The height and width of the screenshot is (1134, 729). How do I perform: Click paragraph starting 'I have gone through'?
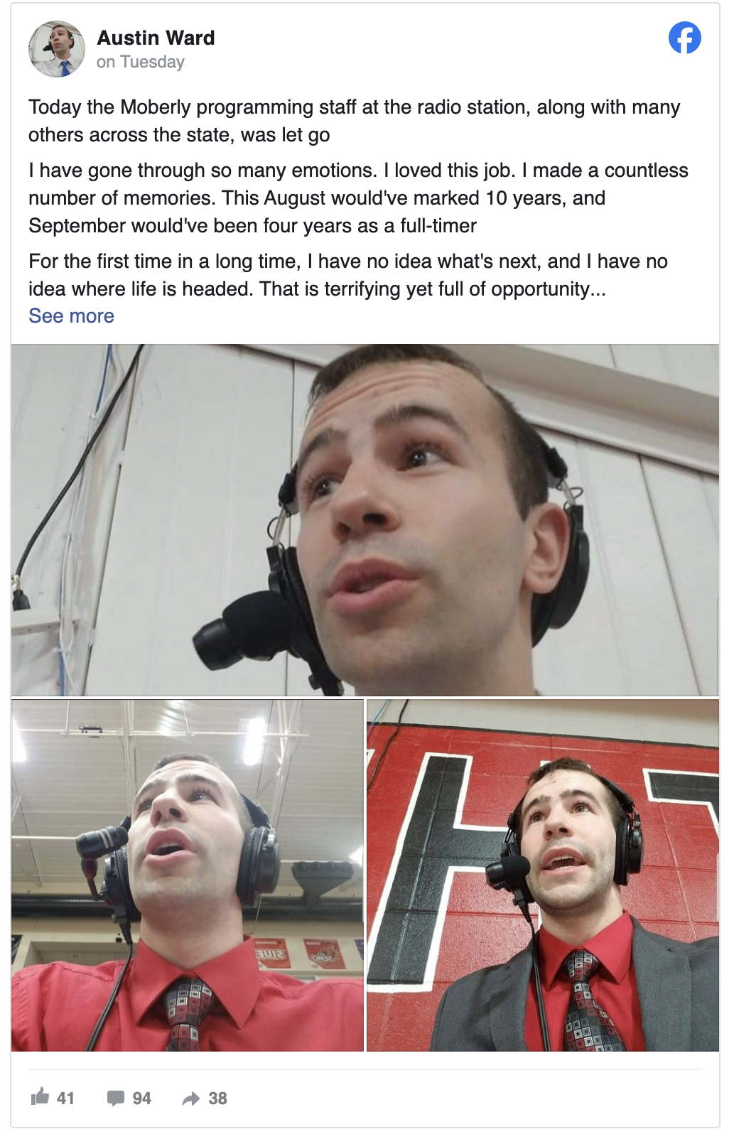359,198
